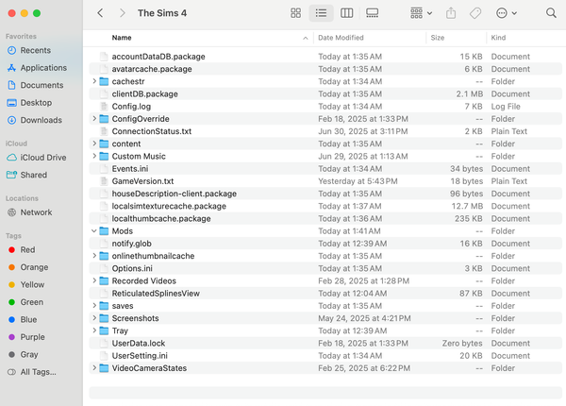Expand the Tray folder
The height and width of the screenshot is (406, 566).
click(94, 330)
